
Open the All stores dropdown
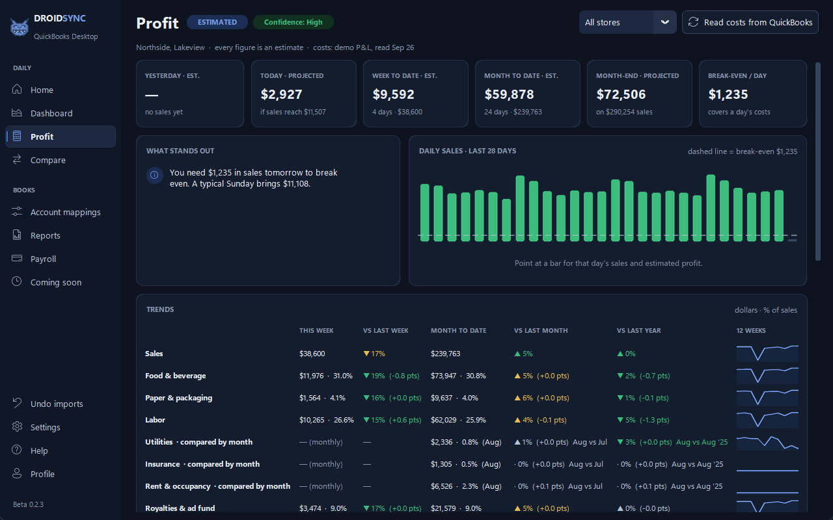click(x=627, y=22)
